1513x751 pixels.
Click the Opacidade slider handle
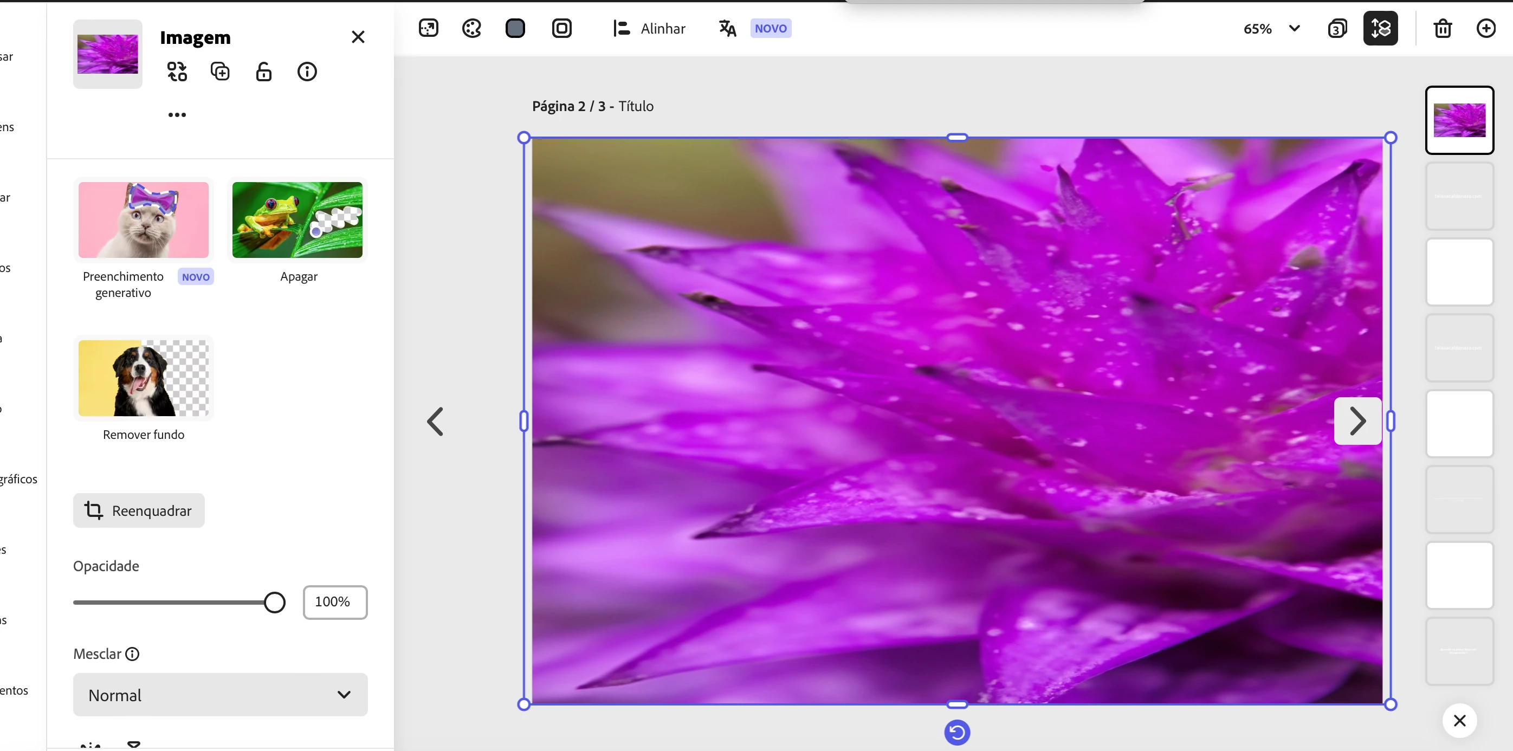pos(274,603)
